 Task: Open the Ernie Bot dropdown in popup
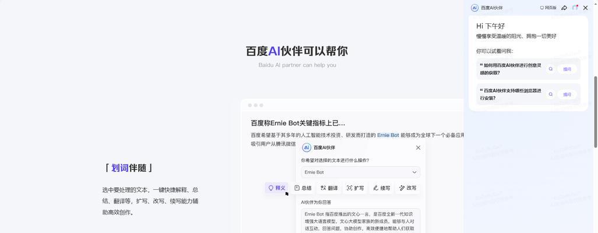coord(360,172)
